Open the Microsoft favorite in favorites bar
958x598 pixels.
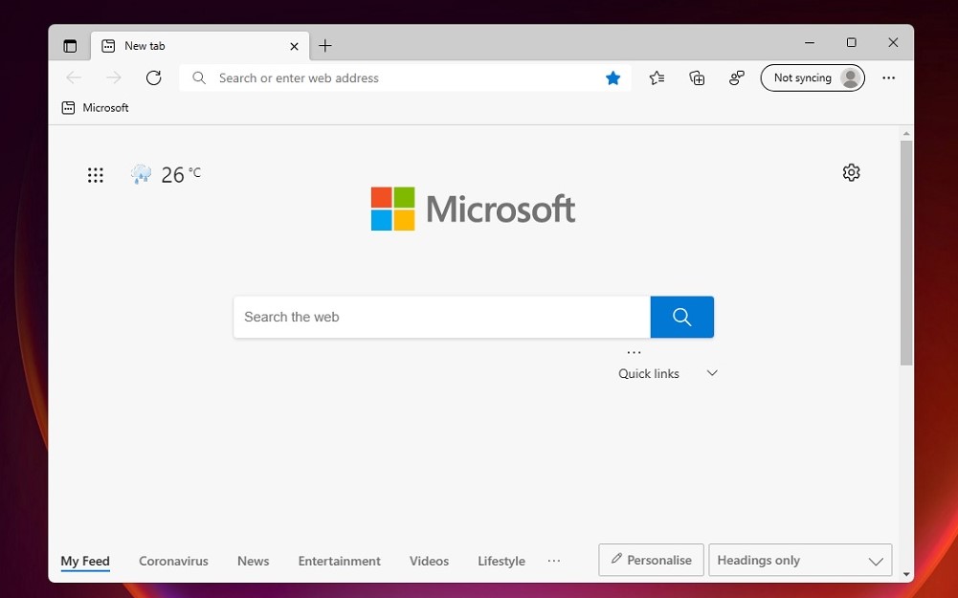click(x=96, y=108)
